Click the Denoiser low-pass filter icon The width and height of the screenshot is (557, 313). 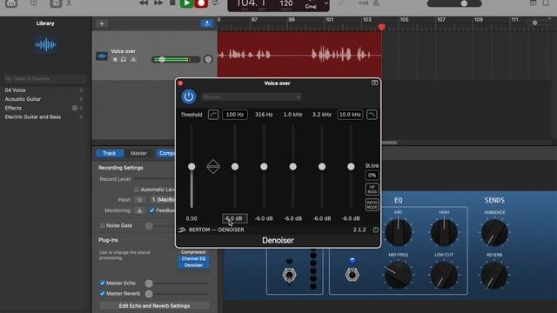[372, 115]
